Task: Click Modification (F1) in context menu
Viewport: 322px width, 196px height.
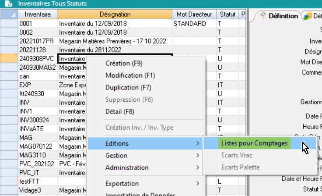Action: point(130,75)
